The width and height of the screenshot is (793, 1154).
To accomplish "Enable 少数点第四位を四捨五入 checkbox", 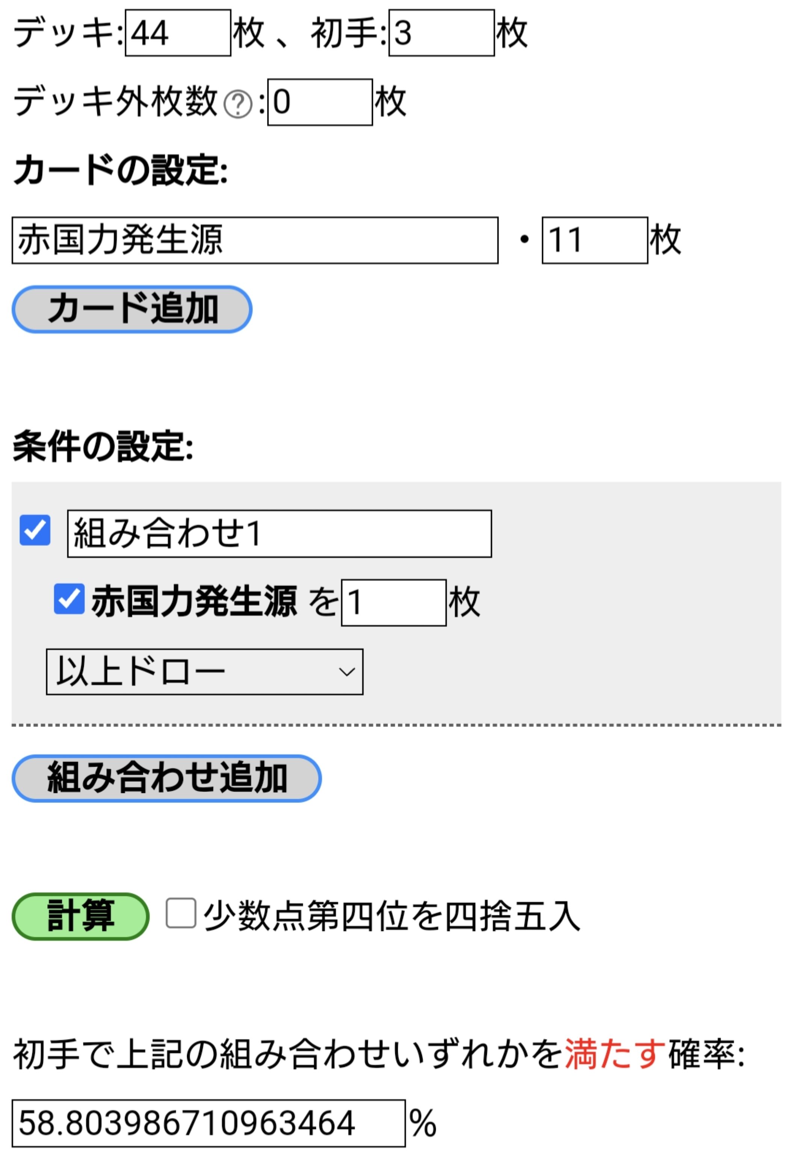I will pyautogui.click(x=181, y=912).
